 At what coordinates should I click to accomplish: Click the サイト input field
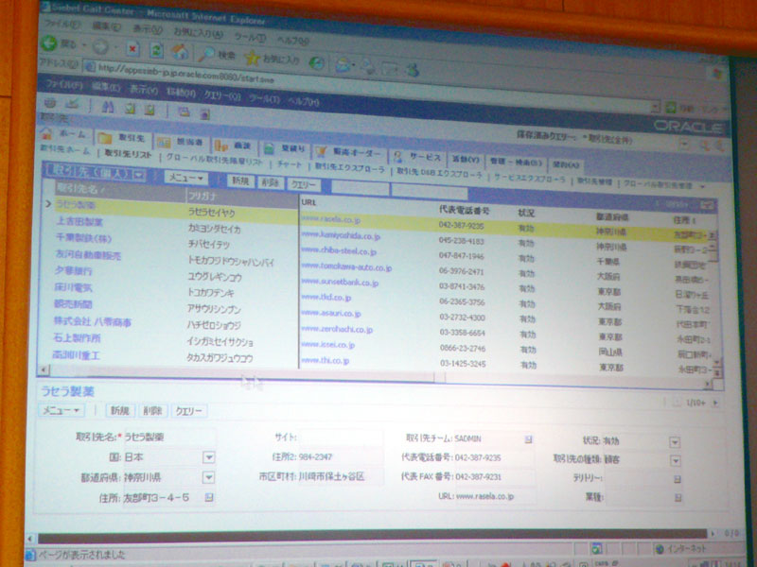coord(340,438)
